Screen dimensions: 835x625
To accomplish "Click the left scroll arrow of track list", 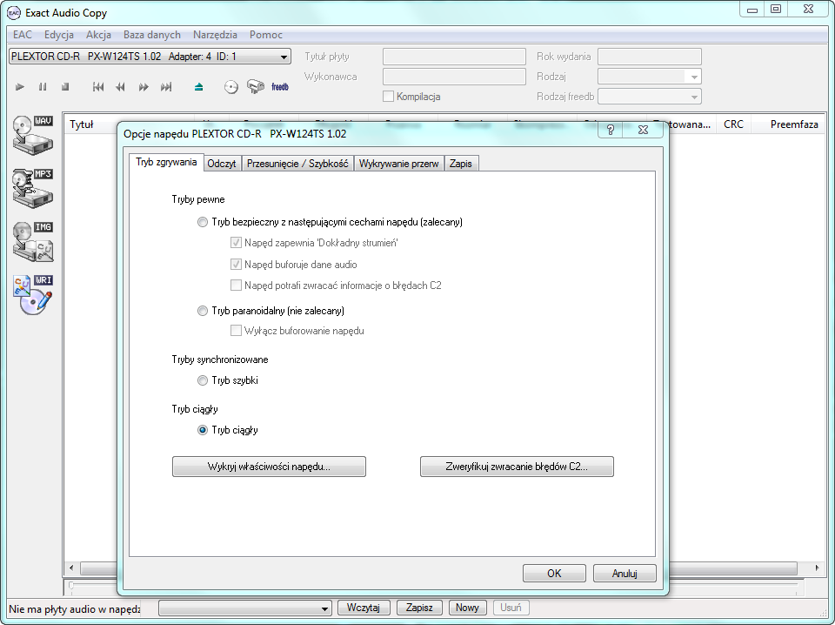I will [71, 568].
